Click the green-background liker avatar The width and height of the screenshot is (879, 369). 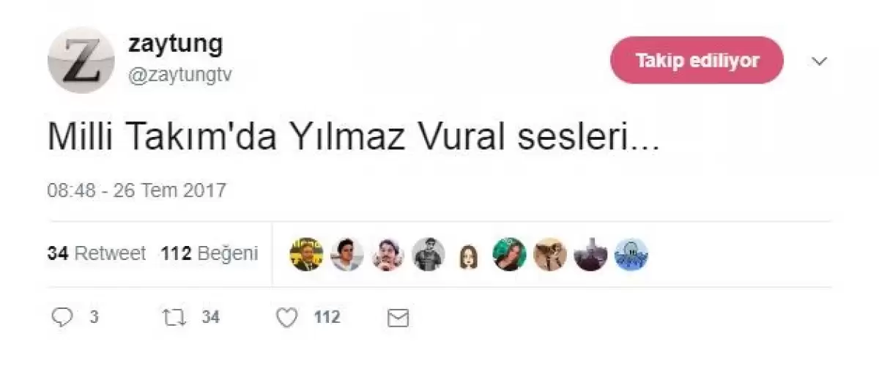[509, 254]
